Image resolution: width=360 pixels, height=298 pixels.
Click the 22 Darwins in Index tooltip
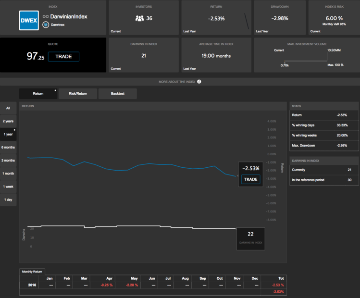250,236
